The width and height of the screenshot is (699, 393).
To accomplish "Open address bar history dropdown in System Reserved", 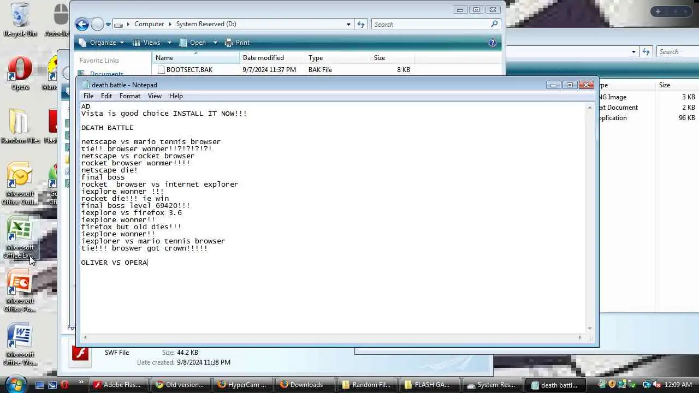I will pyautogui.click(x=348, y=25).
